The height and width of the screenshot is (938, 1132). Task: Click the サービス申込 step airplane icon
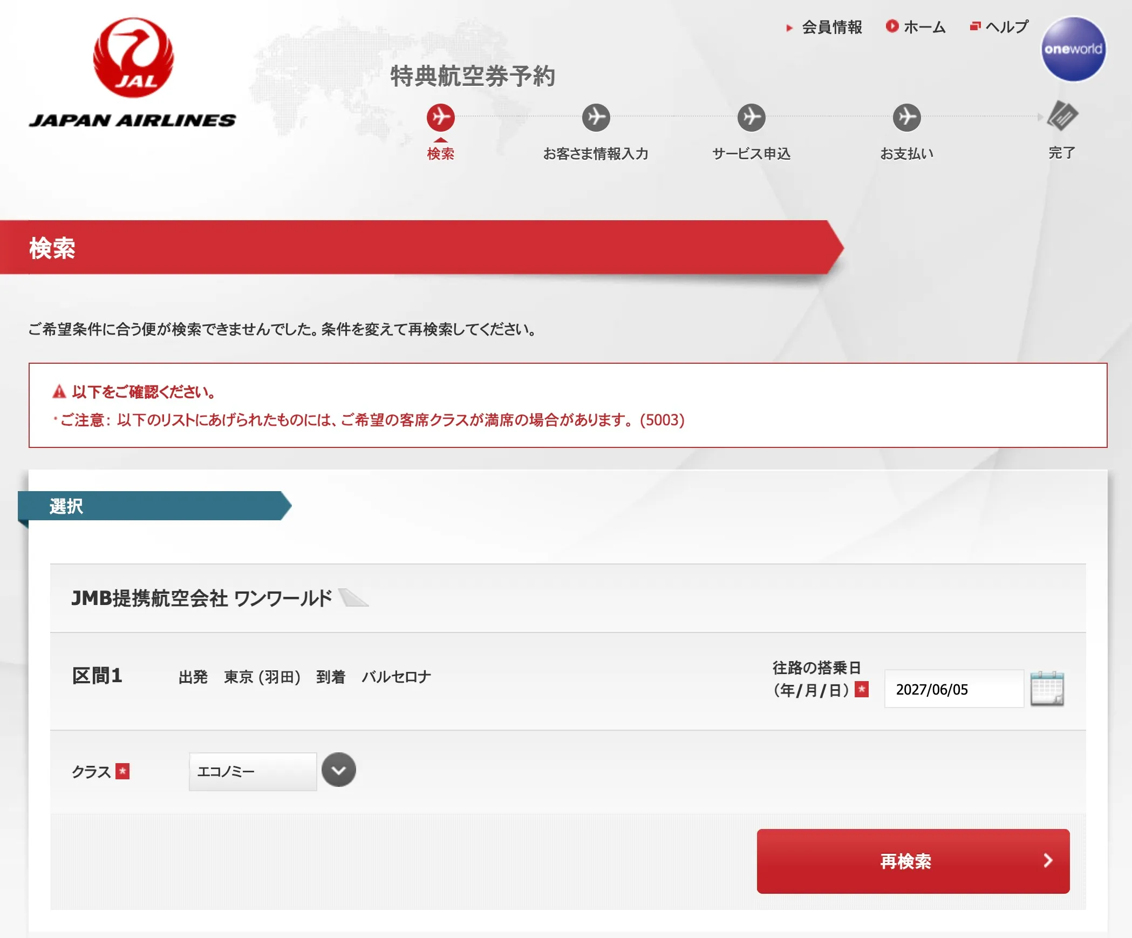click(x=752, y=117)
